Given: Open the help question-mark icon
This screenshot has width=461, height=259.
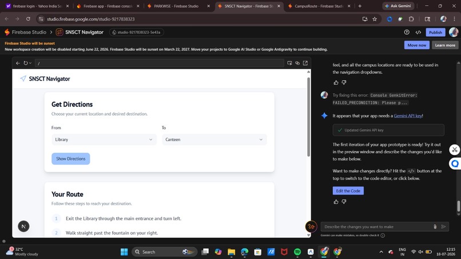Looking at the screenshot, I should tap(407, 33).
